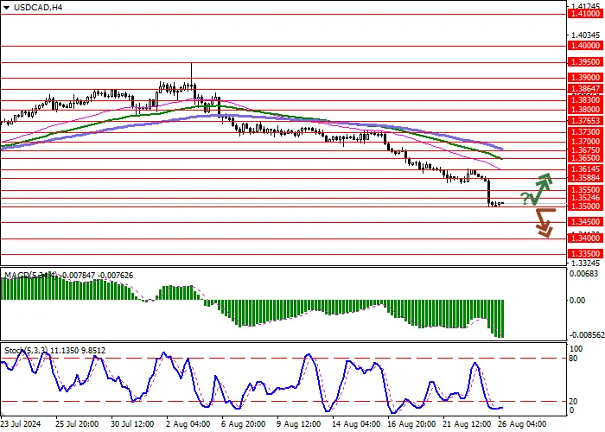
Task: Select the 1.35884 price level label
Action: click(x=585, y=178)
